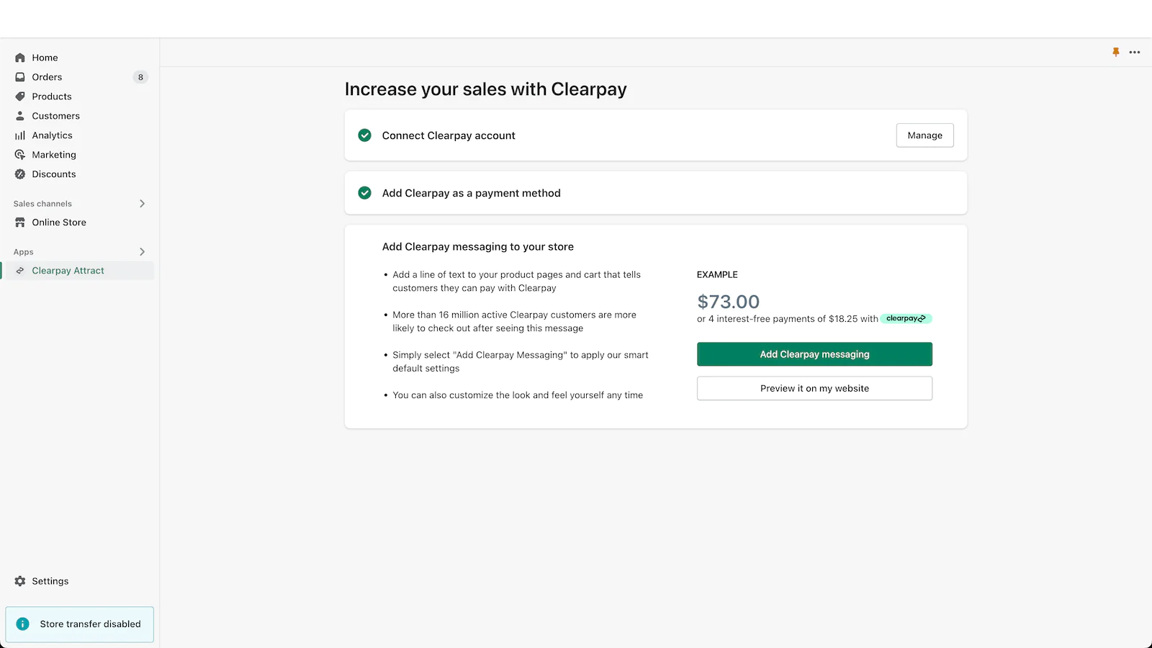Open the Online Store channel
Viewport: 1152px width, 648px height.
point(59,222)
